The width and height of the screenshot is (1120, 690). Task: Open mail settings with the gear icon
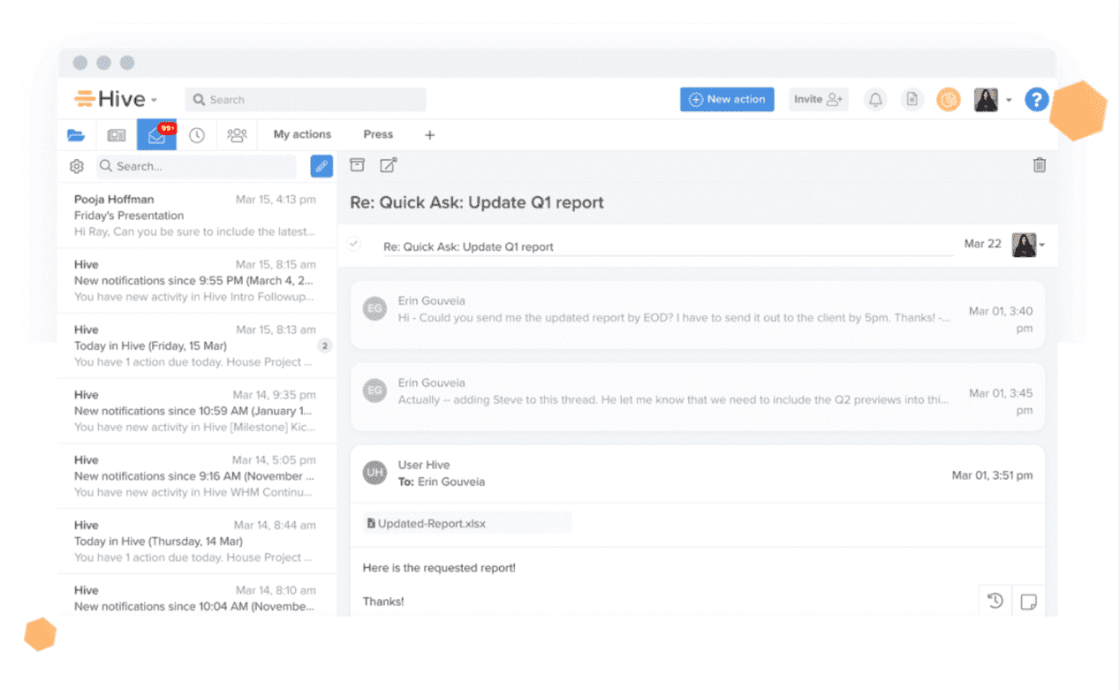click(76, 166)
